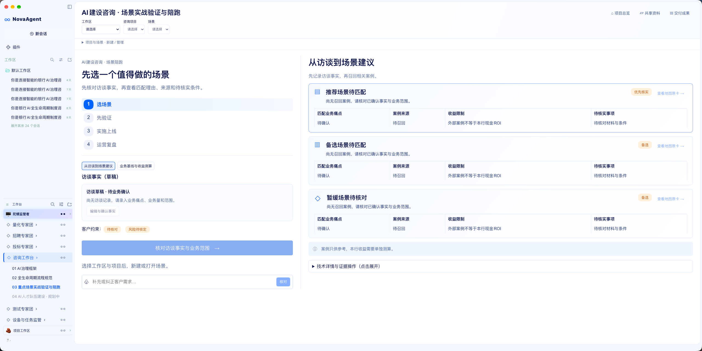Switch to 从访谈到场景建议 tab
The width and height of the screenshot is (702, 351).
[x=98, y=166]
